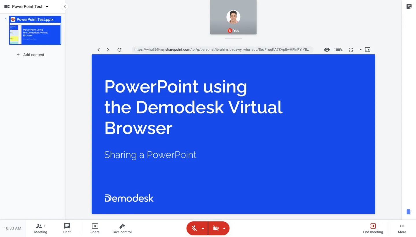
Task: Click the PowerPoint file icon in the thumbnail header
Action: pyautogui.click(x=13, y=19)
